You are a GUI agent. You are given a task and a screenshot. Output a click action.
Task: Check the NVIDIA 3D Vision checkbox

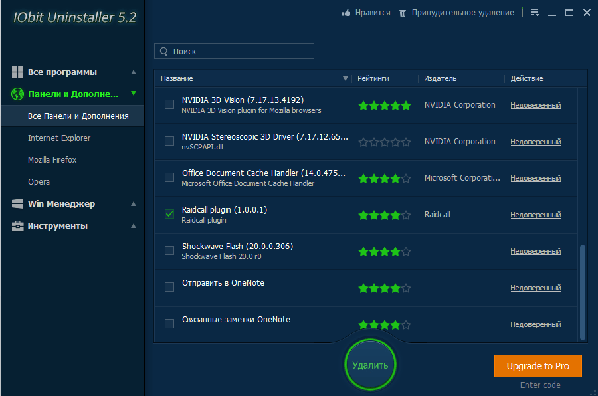[x=169, y=104]
